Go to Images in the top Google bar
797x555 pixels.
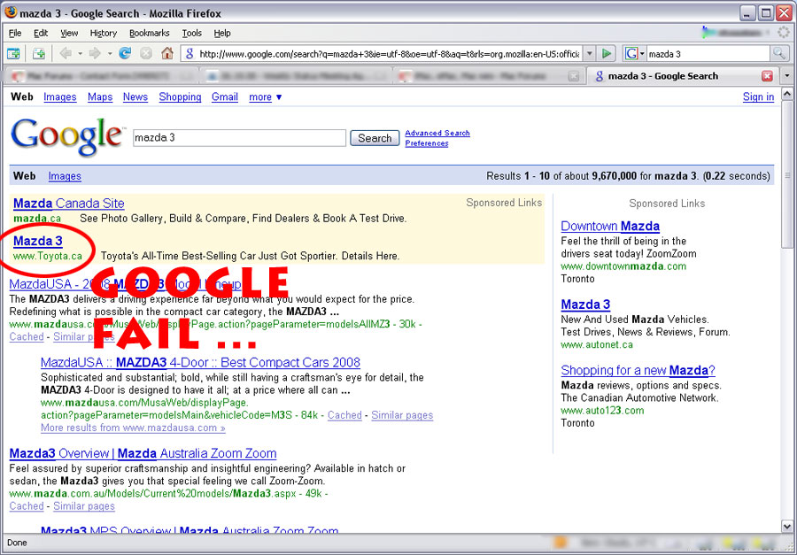[60, 97]
